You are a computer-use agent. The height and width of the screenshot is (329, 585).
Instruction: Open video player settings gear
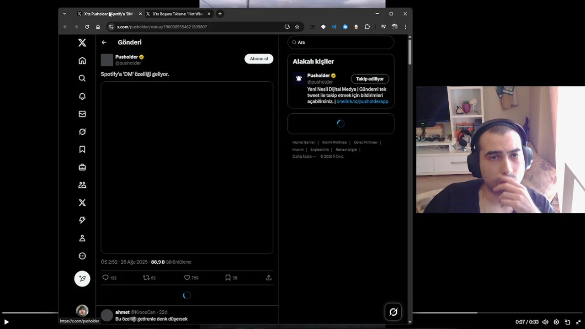tap(556, 322)
